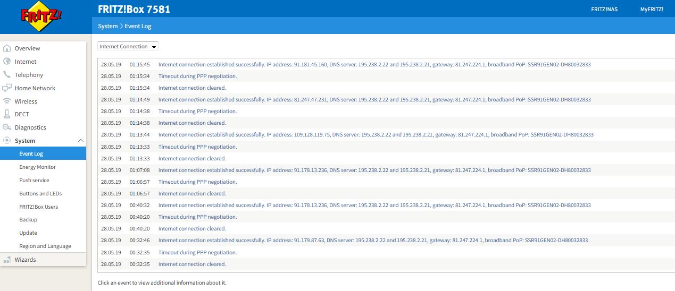Click the Diagnostics icon
Screen dimensions: 675x291
(x=7, y=127)
